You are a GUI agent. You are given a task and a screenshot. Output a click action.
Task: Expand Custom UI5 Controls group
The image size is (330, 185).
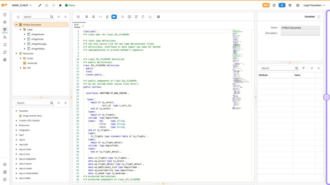(16, 121)
